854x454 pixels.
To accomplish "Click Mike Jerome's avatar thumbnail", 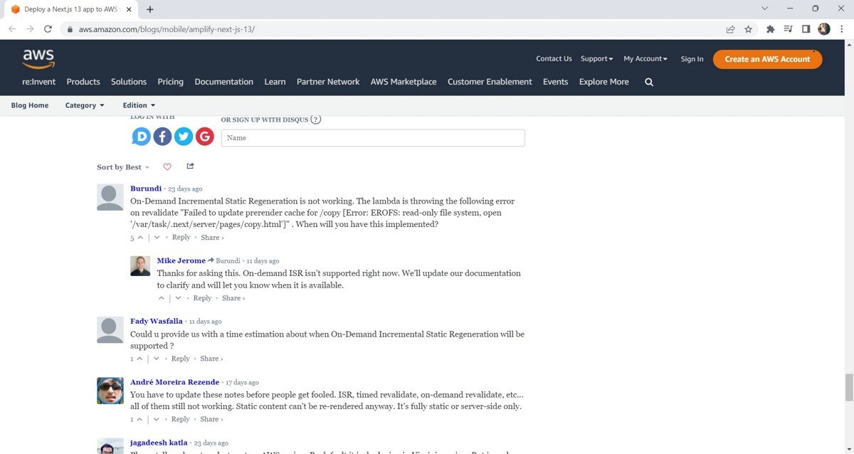I will pos(140,265).
